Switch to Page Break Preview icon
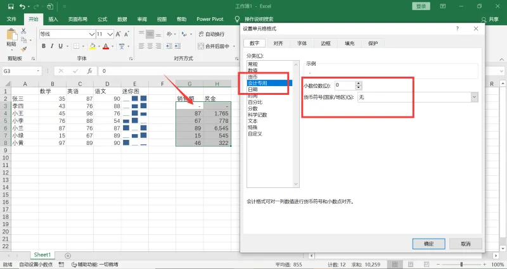 (x=427, y=265)
